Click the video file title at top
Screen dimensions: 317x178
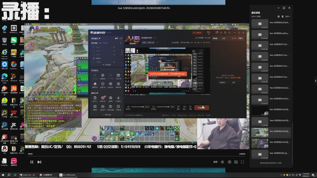(x=144, y=8)
